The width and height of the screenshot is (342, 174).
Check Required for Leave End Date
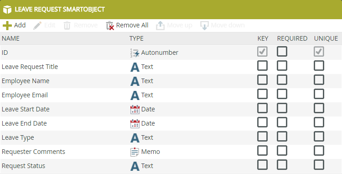coord(282,122)
